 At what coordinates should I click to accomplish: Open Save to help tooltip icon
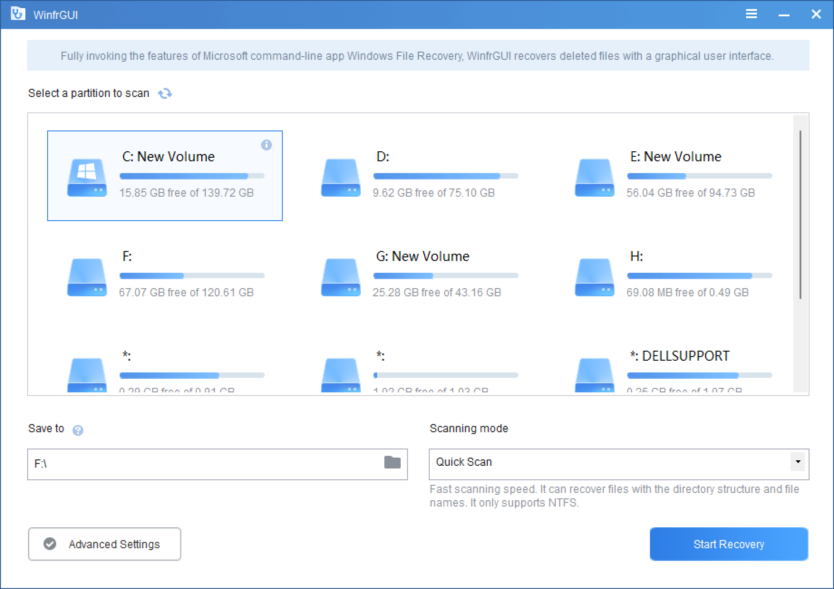pos(78,430)
